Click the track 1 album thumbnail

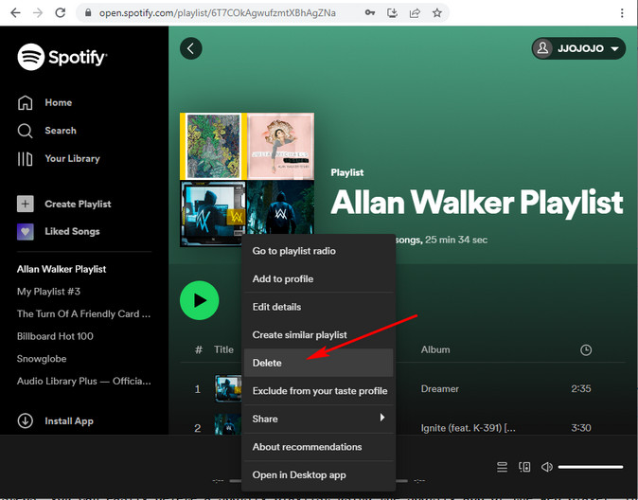click(228, 388)
